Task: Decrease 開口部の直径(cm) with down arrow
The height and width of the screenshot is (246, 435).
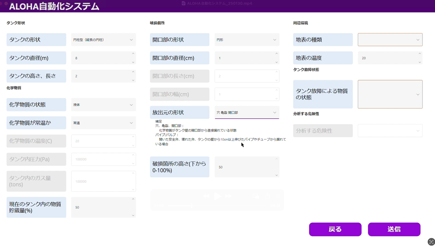Action: (x=276, y=62)
